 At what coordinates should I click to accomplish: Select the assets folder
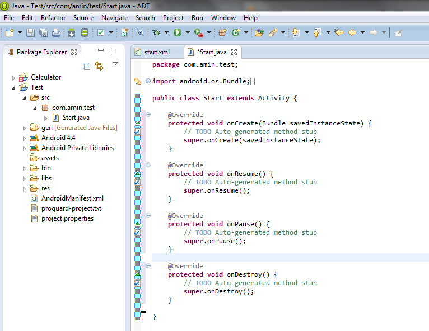[50, 158]
